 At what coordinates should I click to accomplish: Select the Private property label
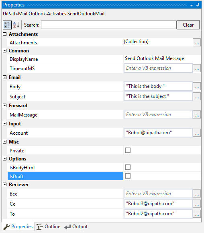(x=17, y=151)
